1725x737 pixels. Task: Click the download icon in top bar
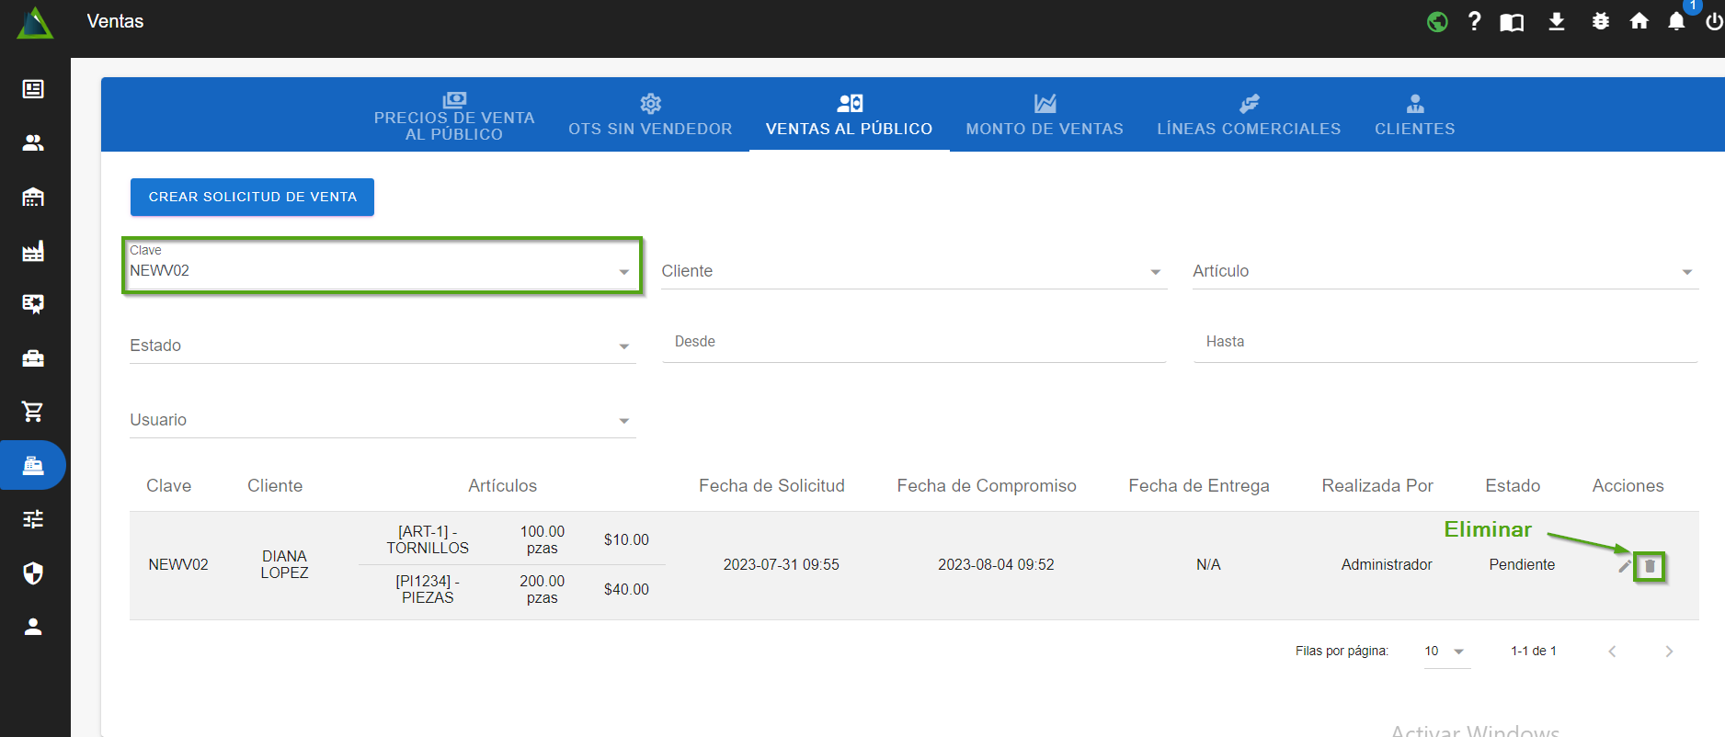(x=1556, y=22)
